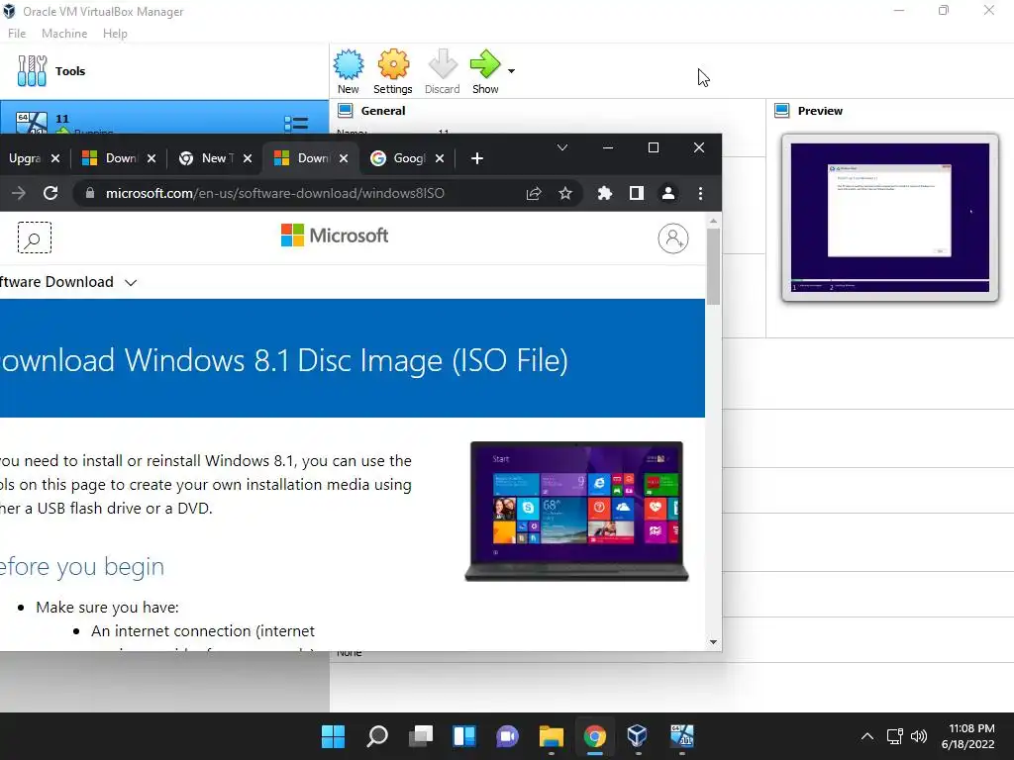1014x760 pixels.
Task: Click the Preview section header
Action: (820, 111)
